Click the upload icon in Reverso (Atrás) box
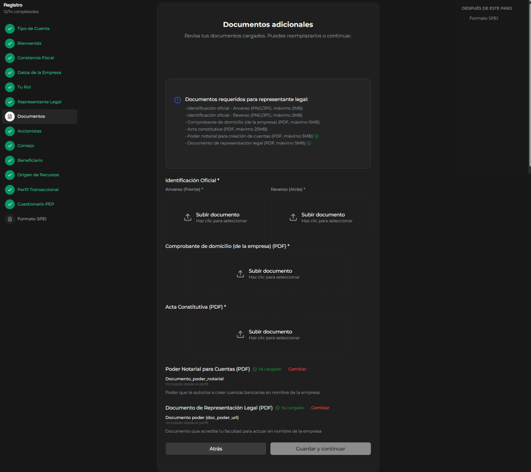This screenshot has height=472, width=531. 293,217
